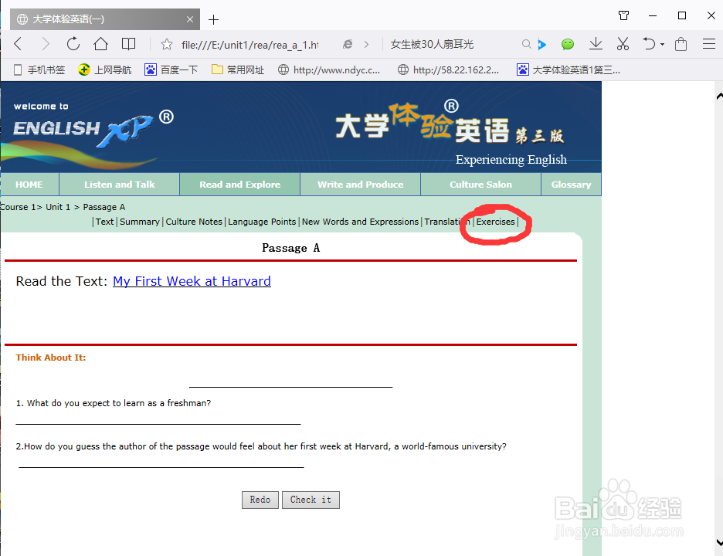Viewport: 723px width, 556px height.
Task: Click the Check it button
Action: tap(311, 500)
